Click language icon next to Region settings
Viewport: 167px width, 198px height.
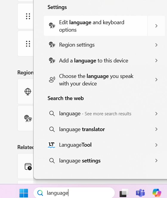pos(52,45)
